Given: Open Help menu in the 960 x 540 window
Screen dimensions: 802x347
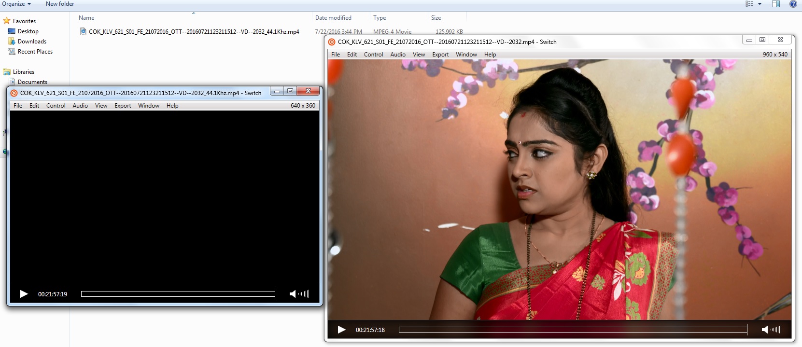Looking at the screenshot, I should coord(490,55).
